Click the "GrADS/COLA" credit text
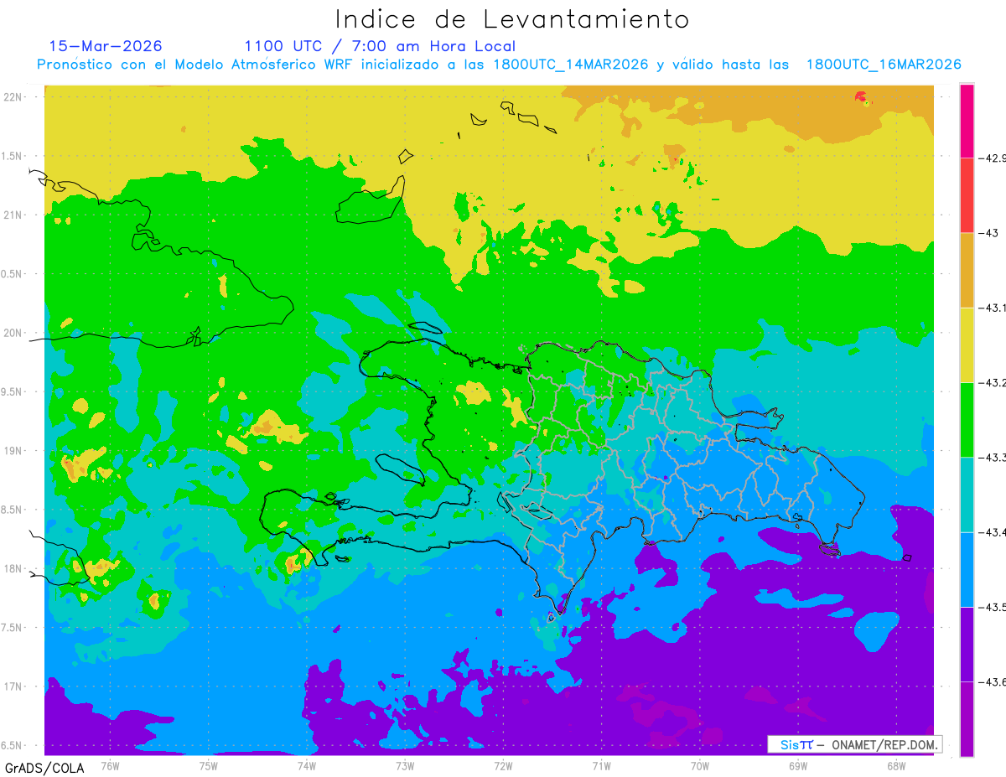Image resolution: width=1006 pixels, height=777 pixels. 44,768
